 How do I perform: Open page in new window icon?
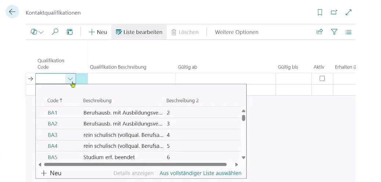pyautogui.click(x=334, y=12)
